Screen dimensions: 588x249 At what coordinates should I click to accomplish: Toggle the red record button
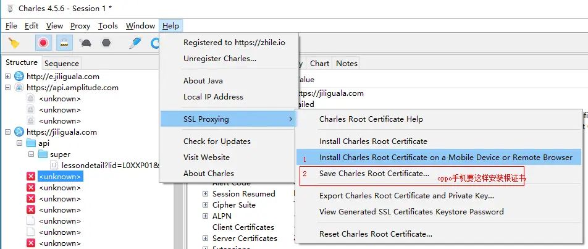coord(43,43)
